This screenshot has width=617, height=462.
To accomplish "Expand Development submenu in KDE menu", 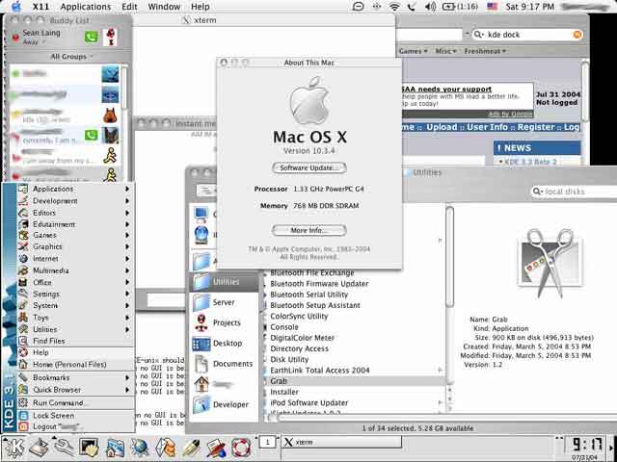I will [x=75, y=201].
